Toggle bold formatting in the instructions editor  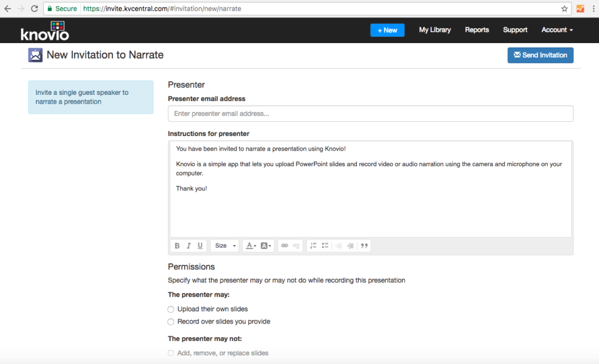(177, 245)
